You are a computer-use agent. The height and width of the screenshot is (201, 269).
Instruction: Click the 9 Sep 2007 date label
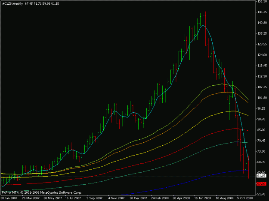coord(94,198)
